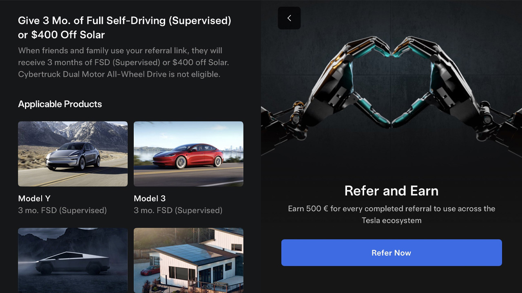Select the red Model 3 thumbnail
Viewport: 522px width, 293px height.
(188, 154)
